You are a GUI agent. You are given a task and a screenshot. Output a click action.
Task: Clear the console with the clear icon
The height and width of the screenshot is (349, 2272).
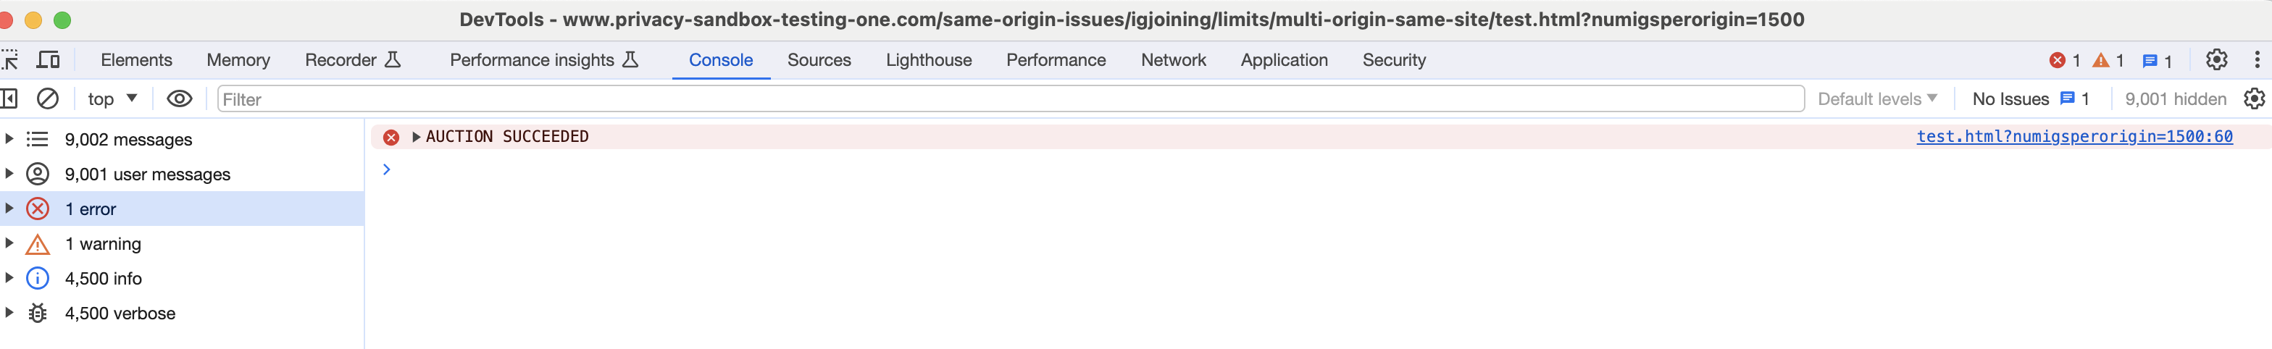point(48,98)
